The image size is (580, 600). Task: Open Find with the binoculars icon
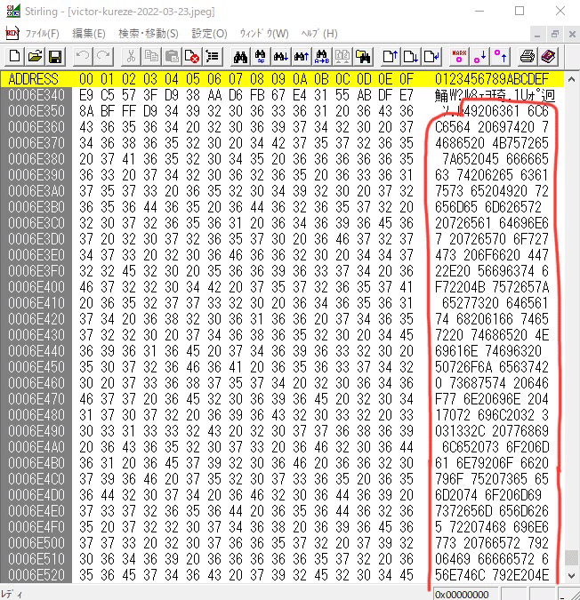[x=240, y=57]
